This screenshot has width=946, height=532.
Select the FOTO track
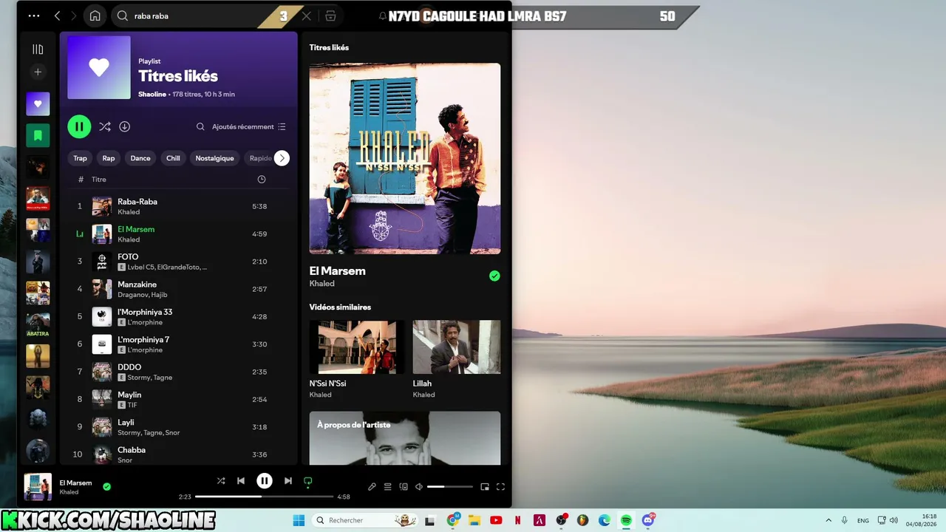tap(179, 262)
